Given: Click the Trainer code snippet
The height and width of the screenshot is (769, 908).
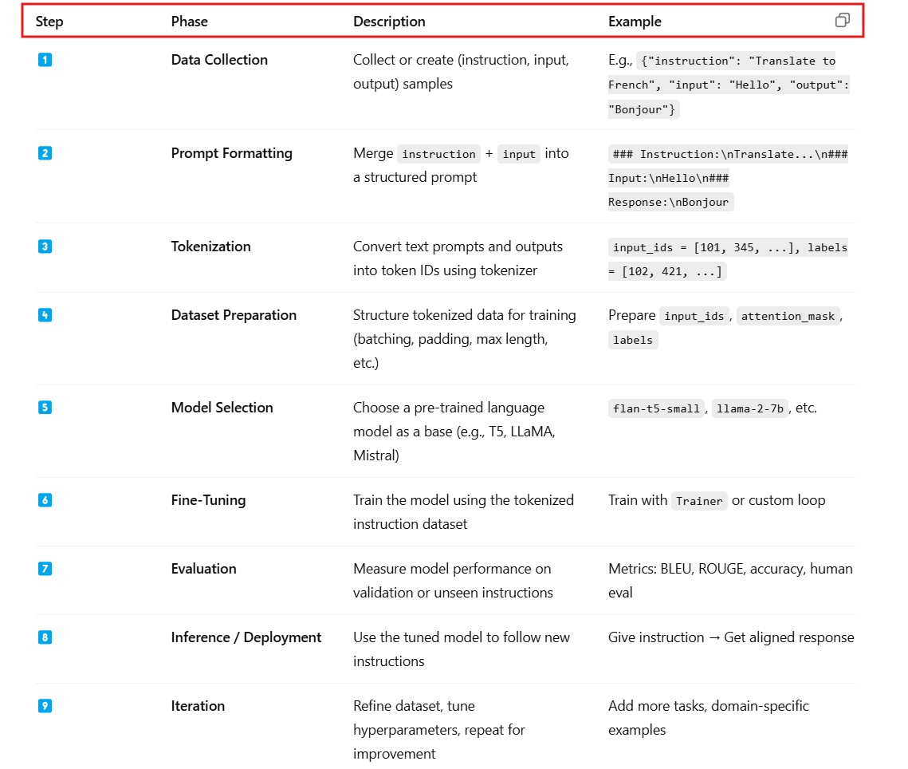Looking at the screenshot, I should point(699,501).
